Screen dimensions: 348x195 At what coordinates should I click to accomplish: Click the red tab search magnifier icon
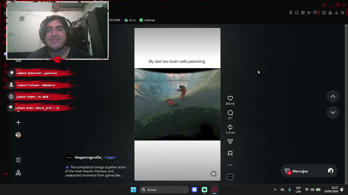(x=324, y=5)
